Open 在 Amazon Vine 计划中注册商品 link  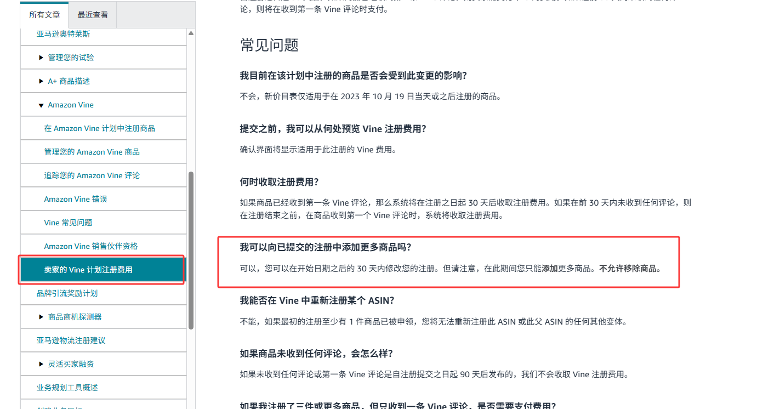(x=99, y=128)
